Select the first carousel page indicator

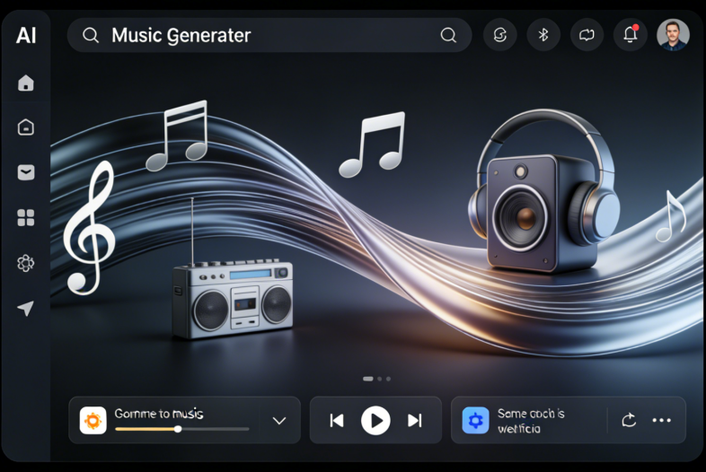(x=368, y=379)
